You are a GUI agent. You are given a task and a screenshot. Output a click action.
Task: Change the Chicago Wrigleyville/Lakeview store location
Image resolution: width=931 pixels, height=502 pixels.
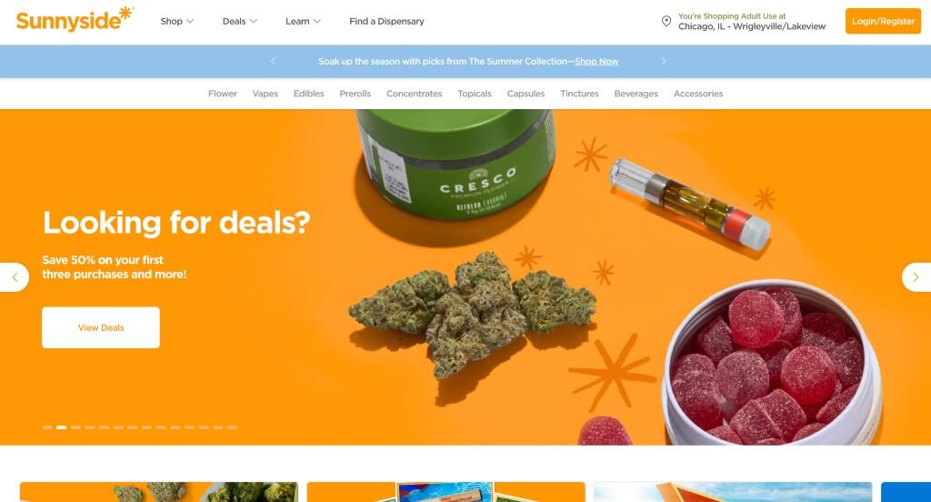[752, 26]
